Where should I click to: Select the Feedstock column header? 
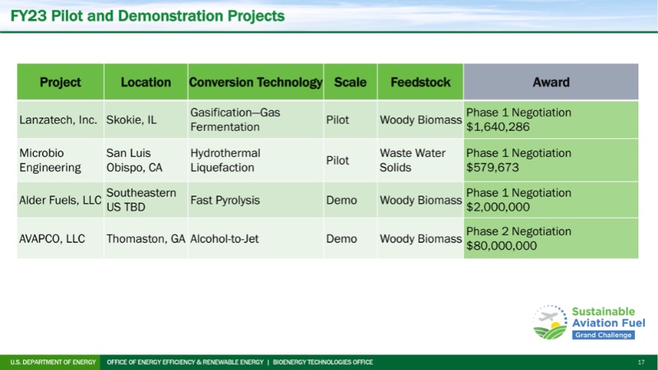[x=419, y=82]
